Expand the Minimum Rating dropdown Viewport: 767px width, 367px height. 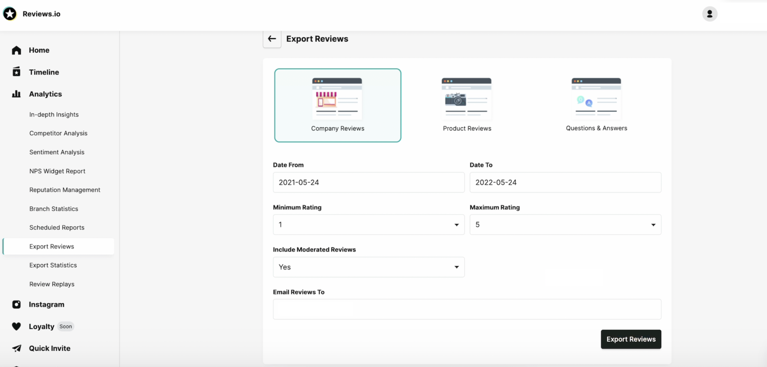point(369,225)
